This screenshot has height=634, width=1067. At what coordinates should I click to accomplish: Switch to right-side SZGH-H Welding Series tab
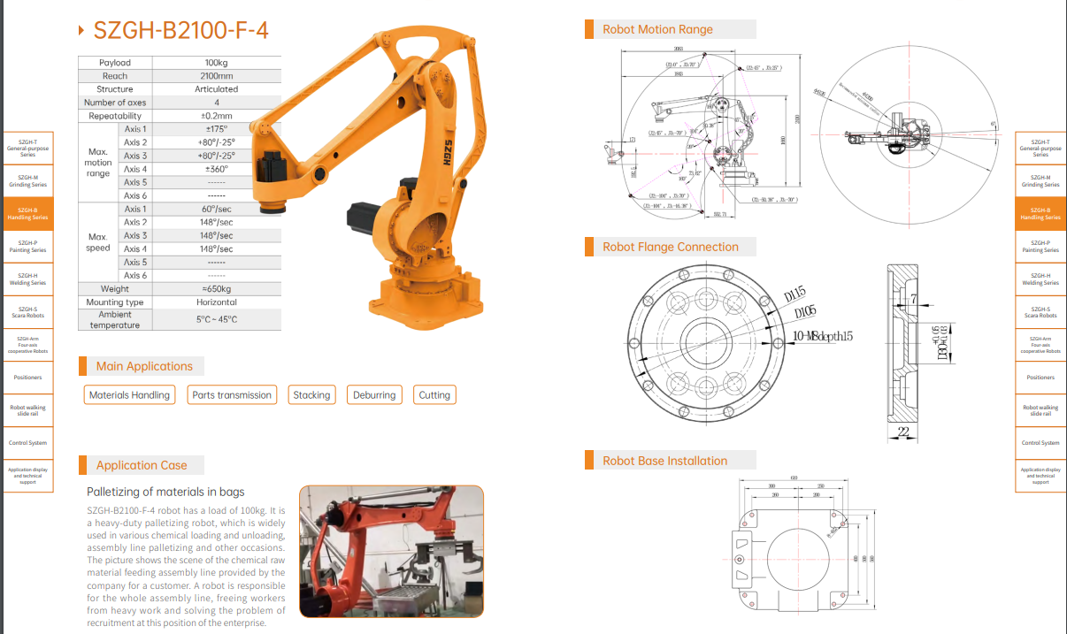[1040, 279]
